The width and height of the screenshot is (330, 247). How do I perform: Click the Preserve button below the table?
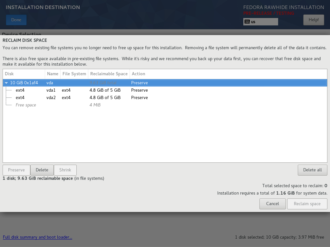point(16,170)
